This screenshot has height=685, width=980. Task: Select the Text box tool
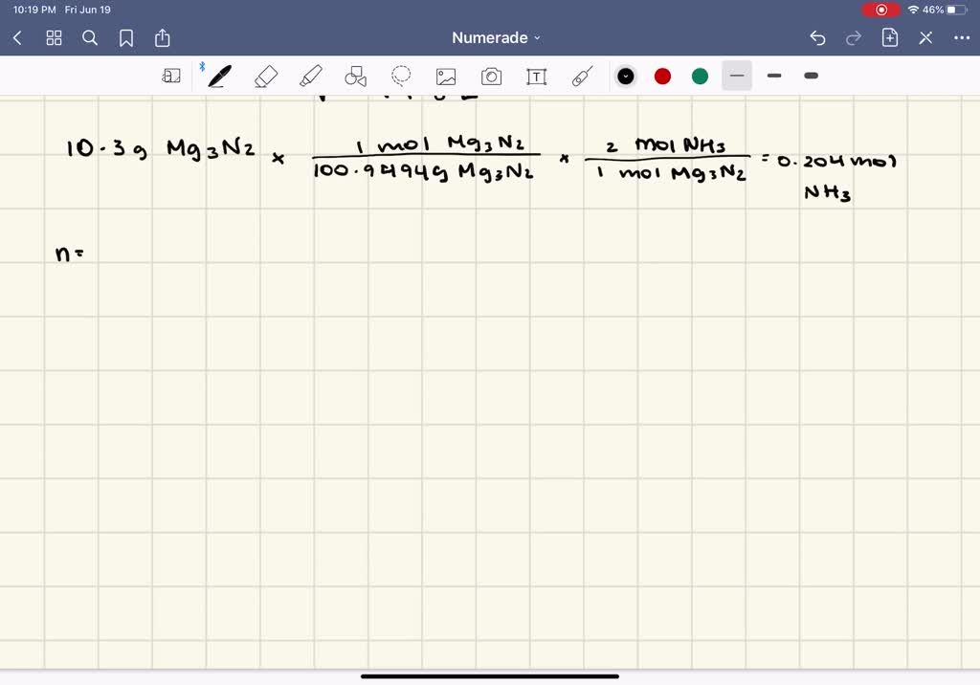coord(537,77)
